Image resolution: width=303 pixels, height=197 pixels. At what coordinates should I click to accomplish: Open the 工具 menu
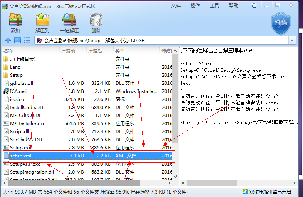point(214,6)
